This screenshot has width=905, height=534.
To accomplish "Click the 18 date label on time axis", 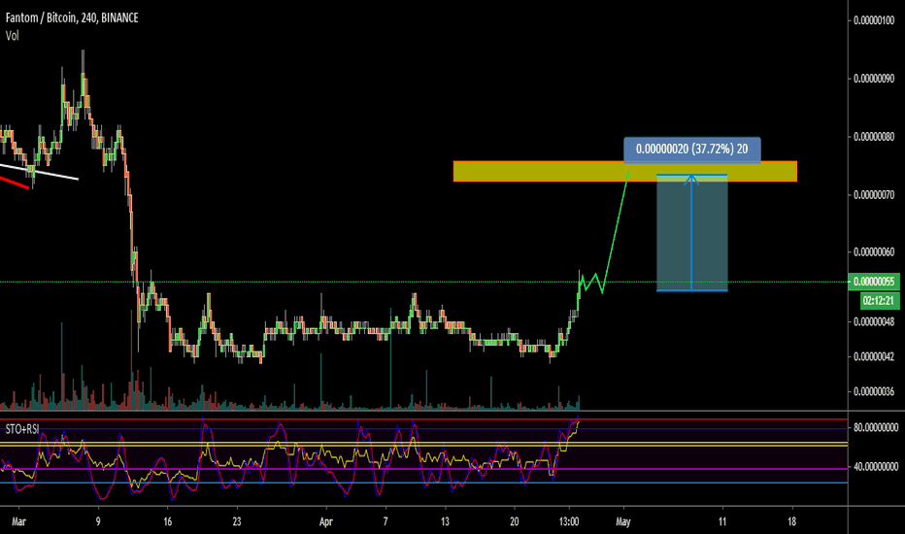I will 792,522.
